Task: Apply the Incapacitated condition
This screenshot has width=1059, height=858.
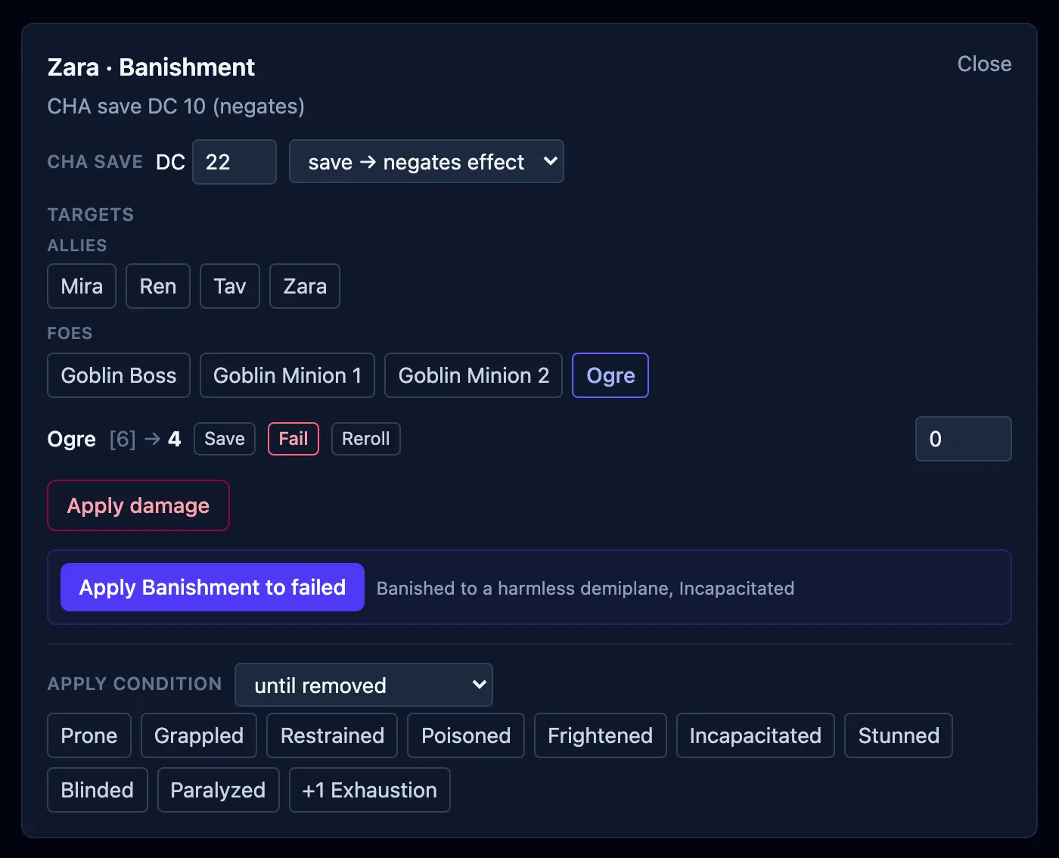Action: point(756,735)
